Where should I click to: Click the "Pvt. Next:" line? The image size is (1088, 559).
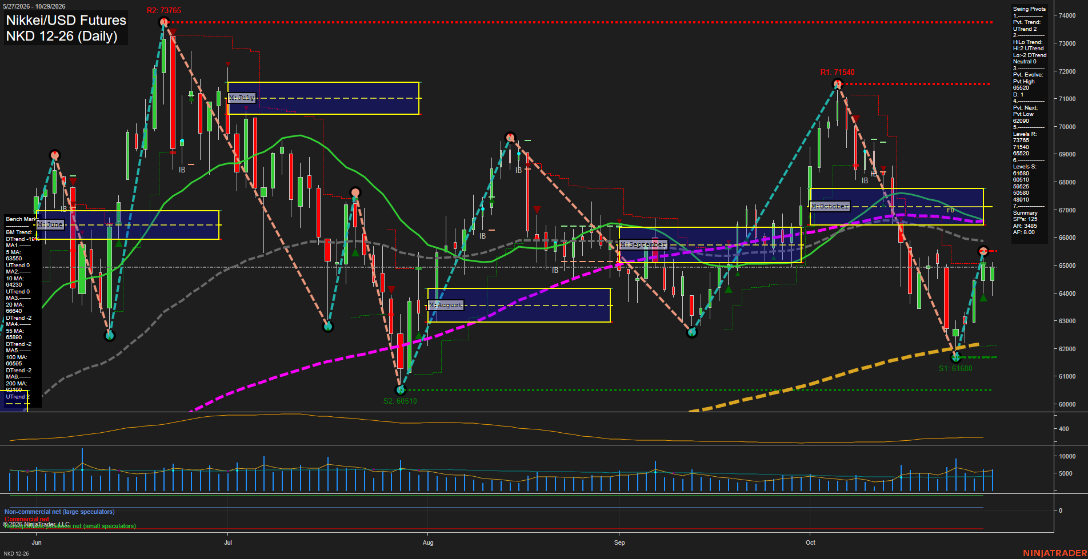[x=1025, y=108]
